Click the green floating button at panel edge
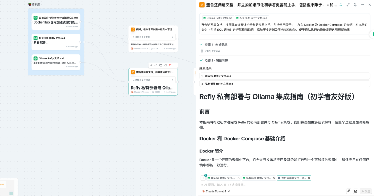Viewport: 374px width, 196px height. [372, 35]
